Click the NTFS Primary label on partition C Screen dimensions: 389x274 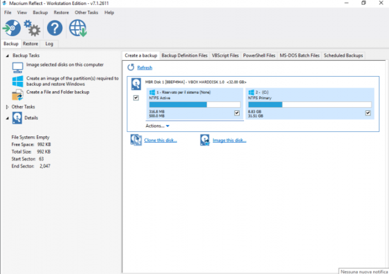260,98
